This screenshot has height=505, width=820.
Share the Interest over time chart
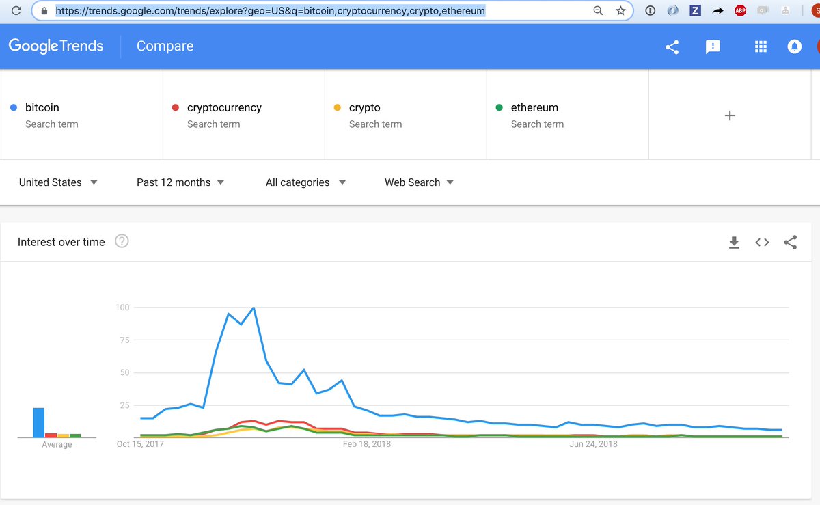click(791, 242)
